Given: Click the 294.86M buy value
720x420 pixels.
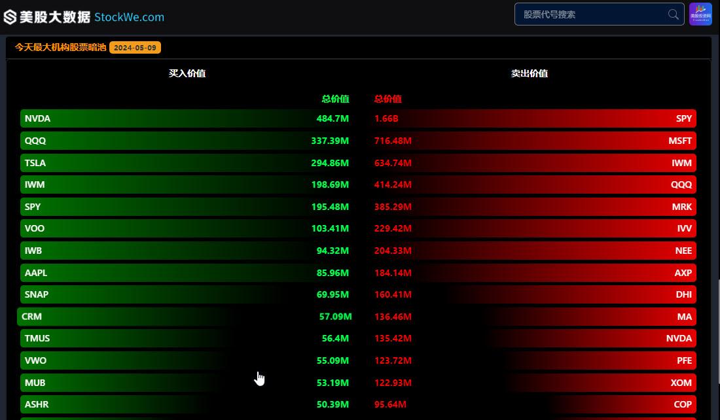Looking at the screenshot, I should point(330,163).
